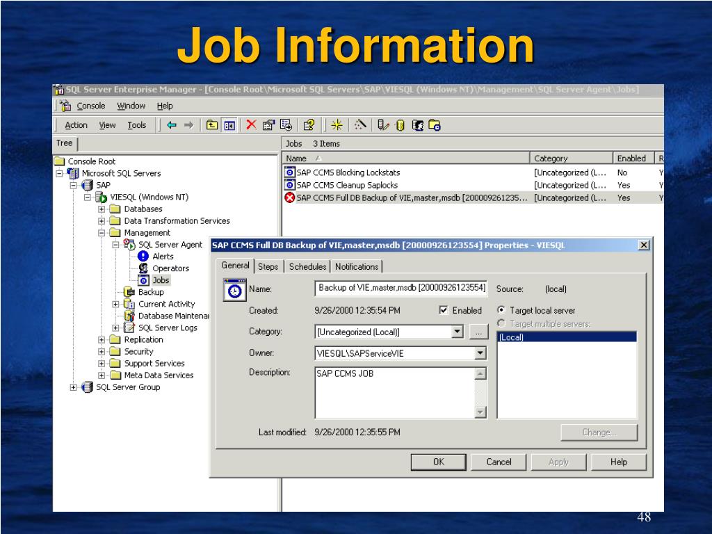Screen dimensions: 712x534
Task: Click the Back arrow toolbar icon
Action: coord(172,125)
